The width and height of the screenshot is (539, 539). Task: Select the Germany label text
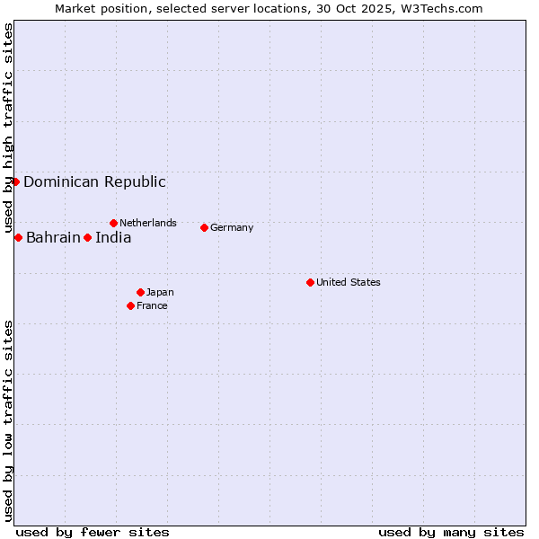[x=232, y=228]
